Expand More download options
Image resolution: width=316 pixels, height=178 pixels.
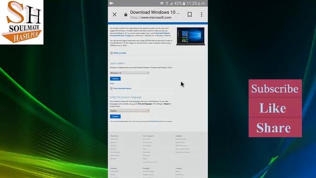point(120,89)
